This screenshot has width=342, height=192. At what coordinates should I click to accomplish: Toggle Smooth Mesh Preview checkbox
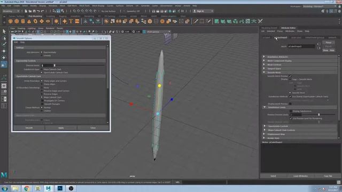(290, 76)
